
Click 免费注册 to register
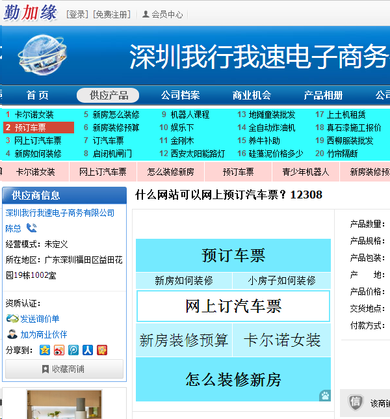[x=111, y=14]
